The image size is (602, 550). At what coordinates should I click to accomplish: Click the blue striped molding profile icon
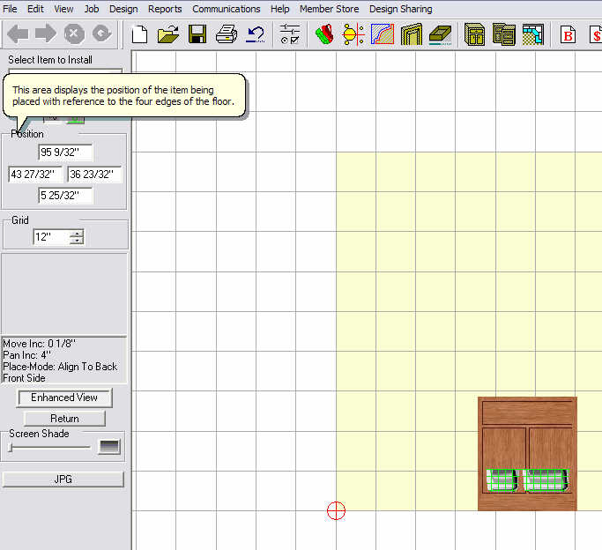click(383, 34)
